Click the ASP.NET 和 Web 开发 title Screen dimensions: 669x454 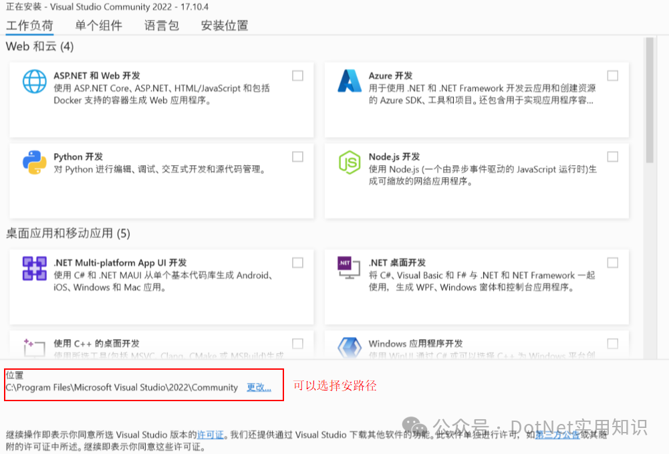pos(97,76)
